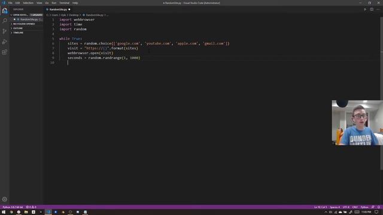This screenshot has width=383, height=215.
Task: Click the 'import time' code line
Action: pyautogui.click(x=71, y=24)
